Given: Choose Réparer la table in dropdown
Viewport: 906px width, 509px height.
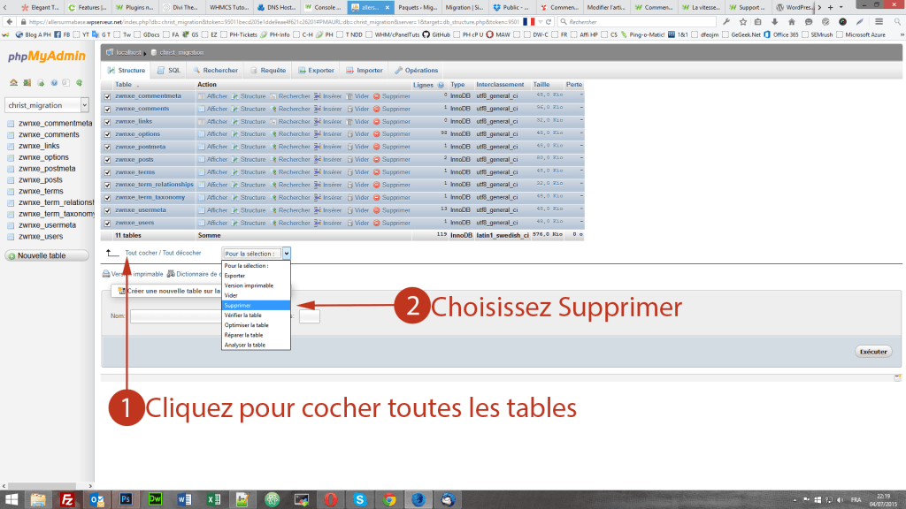Looking at the screenshot, I should pyautogui.click(x=256, y=335).
